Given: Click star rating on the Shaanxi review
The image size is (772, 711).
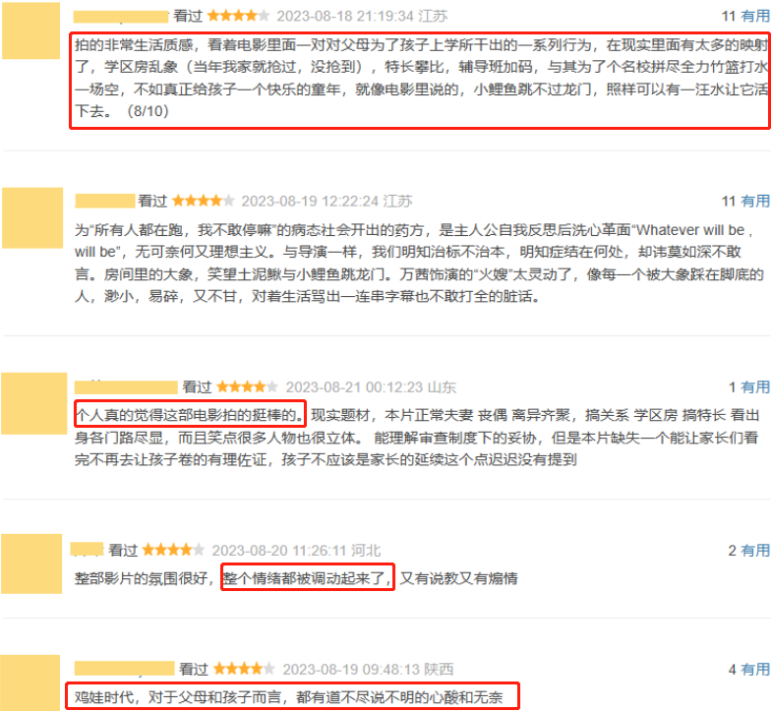Looking at the screenshot, I should click(x=244, y=669).
